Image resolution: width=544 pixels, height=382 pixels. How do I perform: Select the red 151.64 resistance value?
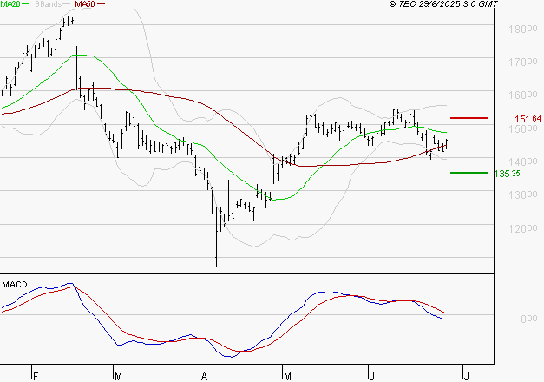tap(528, 119)
